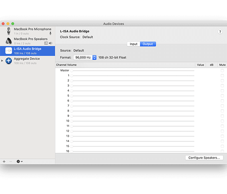Mute channel 5

tap(222, 96)
